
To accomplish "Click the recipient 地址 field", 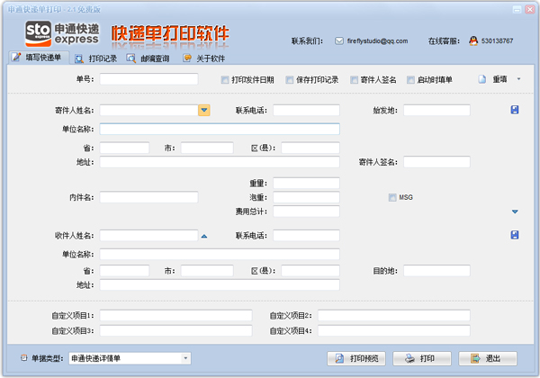I will pos(220,285).
